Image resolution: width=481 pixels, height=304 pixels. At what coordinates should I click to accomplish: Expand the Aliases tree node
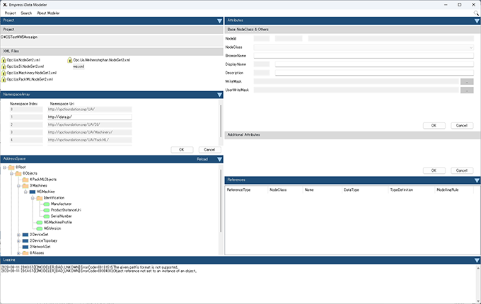pyautogui.click(x=18, y=253)
